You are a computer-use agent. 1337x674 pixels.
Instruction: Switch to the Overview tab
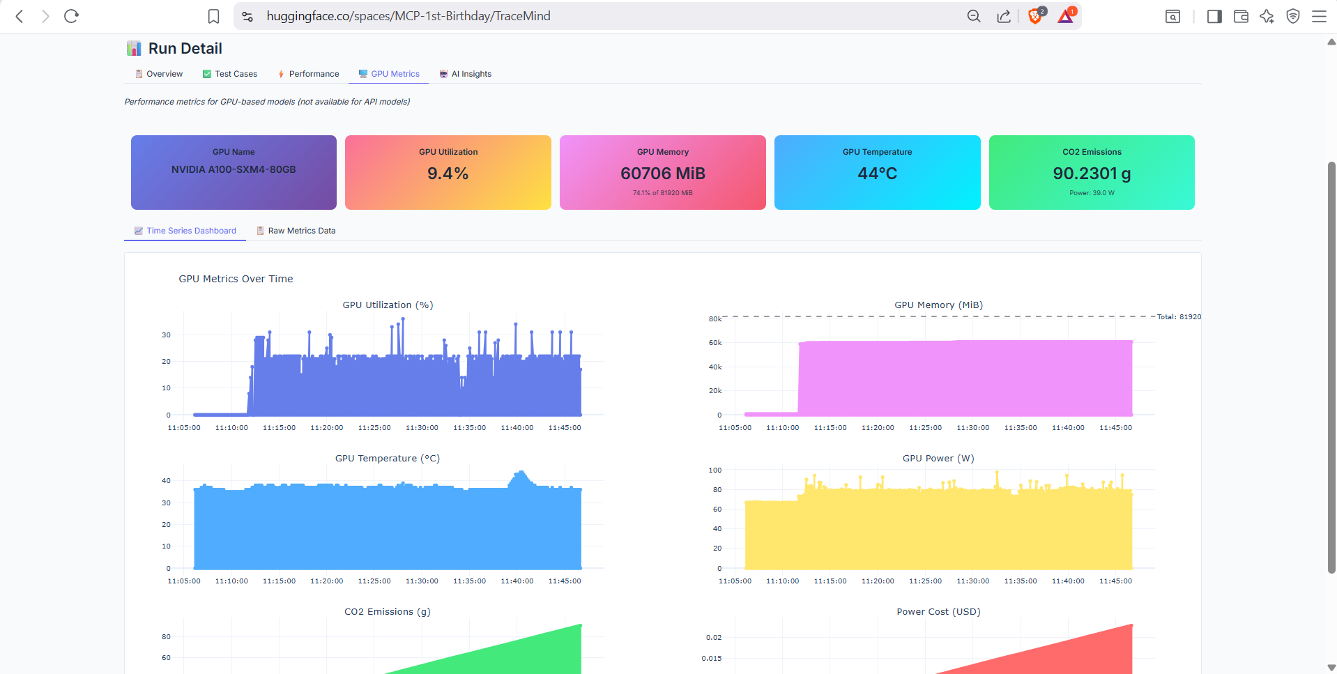pos(158,74)
